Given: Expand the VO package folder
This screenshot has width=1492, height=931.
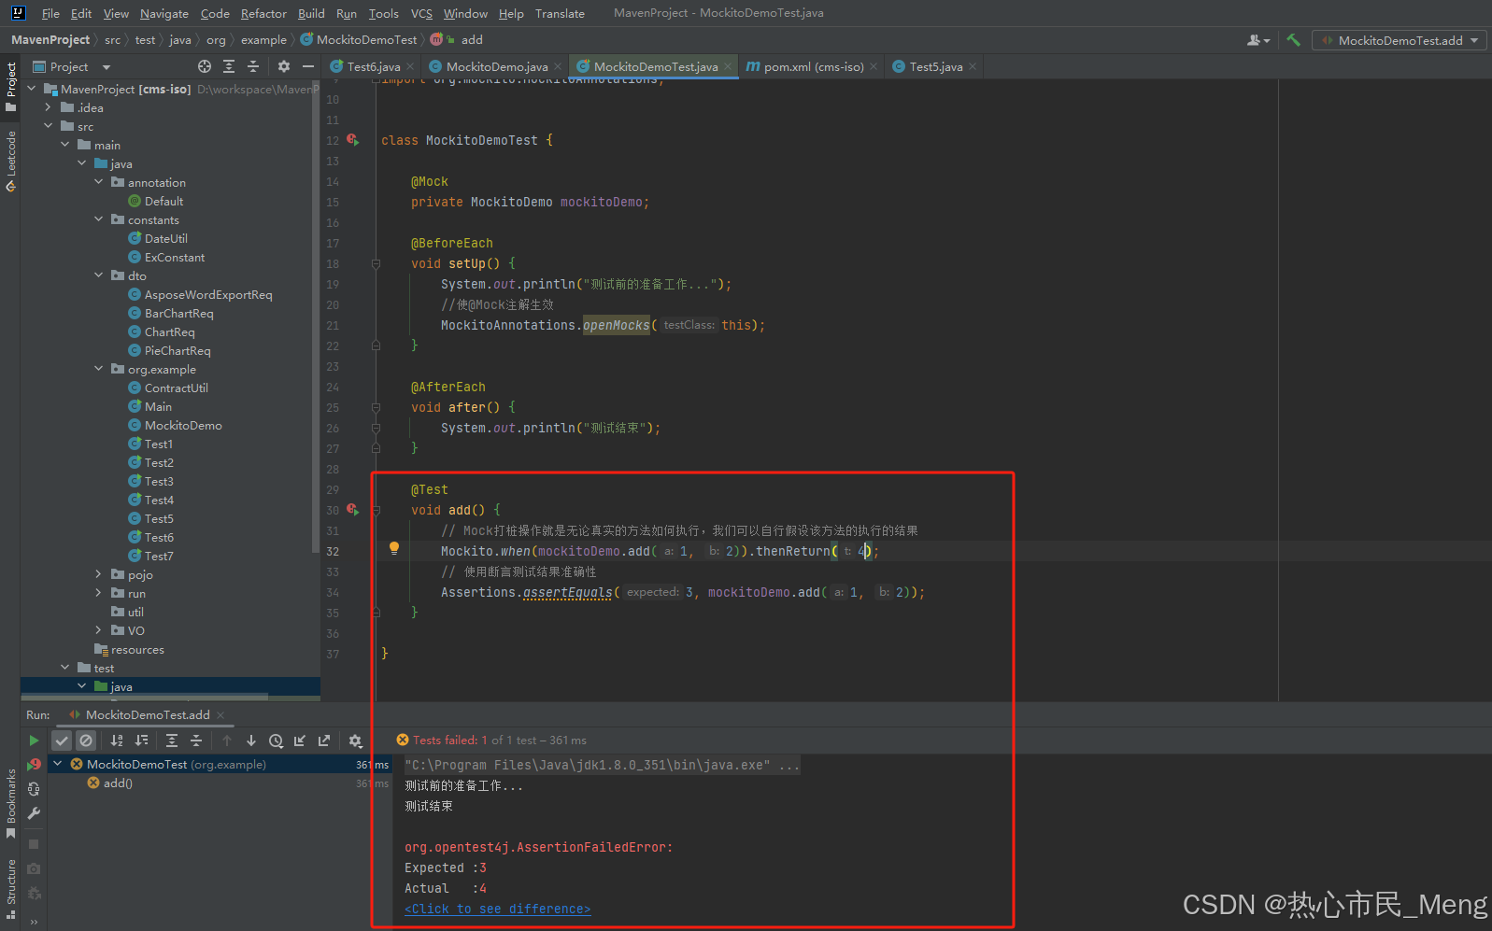Looking at the screenshot, I should pyautogui.click(x=98, y=630).
